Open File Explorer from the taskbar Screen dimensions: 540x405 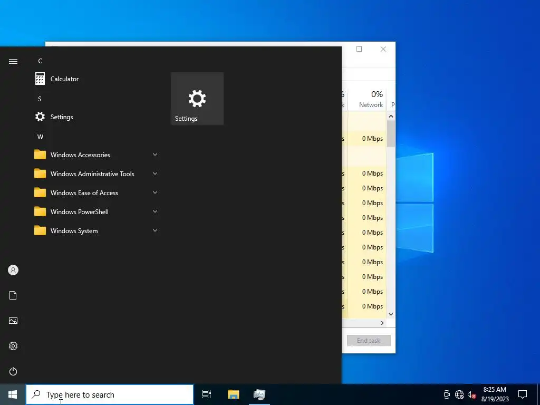click(x=233, y=394)
